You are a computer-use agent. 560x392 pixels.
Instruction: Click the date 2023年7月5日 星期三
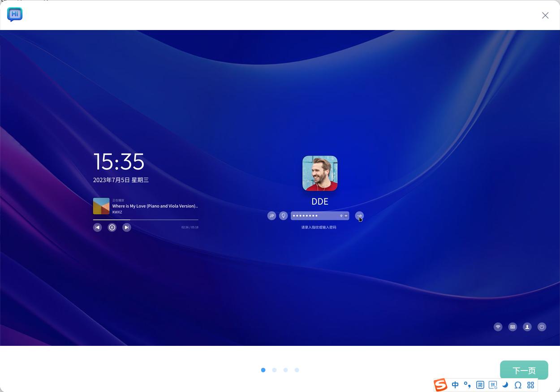(x=121, y=180)
